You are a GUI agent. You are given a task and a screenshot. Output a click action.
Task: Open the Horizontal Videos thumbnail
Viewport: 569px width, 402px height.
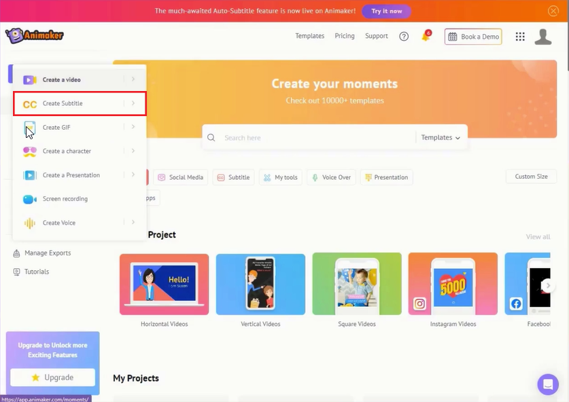tap(165, 285)
